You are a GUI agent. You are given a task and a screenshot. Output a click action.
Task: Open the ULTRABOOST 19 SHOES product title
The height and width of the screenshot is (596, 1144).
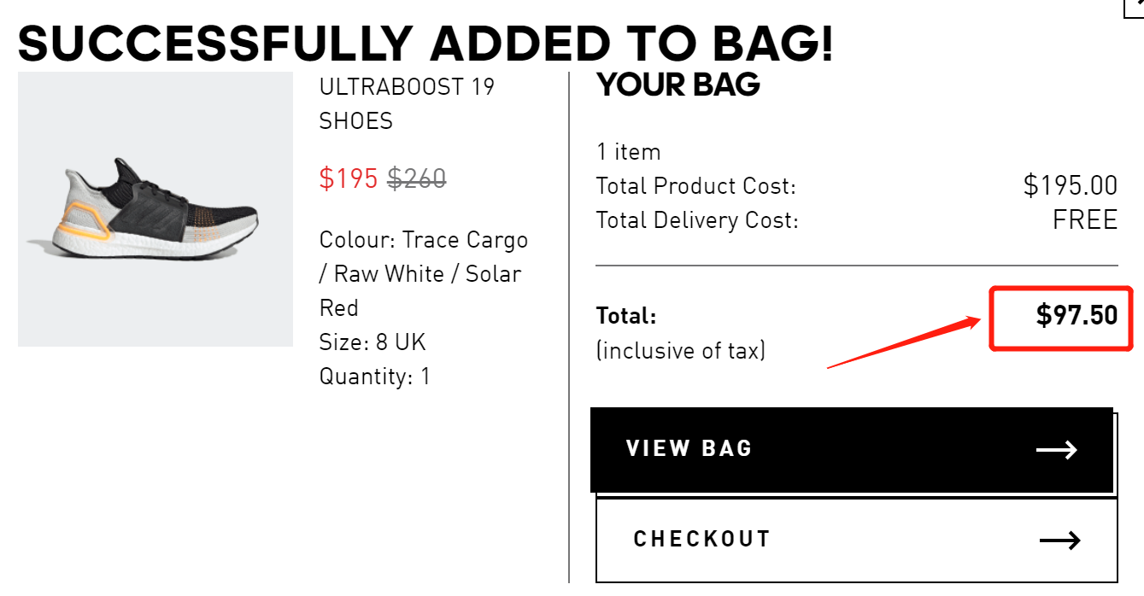pyautogui.click(x=407, y=103)
